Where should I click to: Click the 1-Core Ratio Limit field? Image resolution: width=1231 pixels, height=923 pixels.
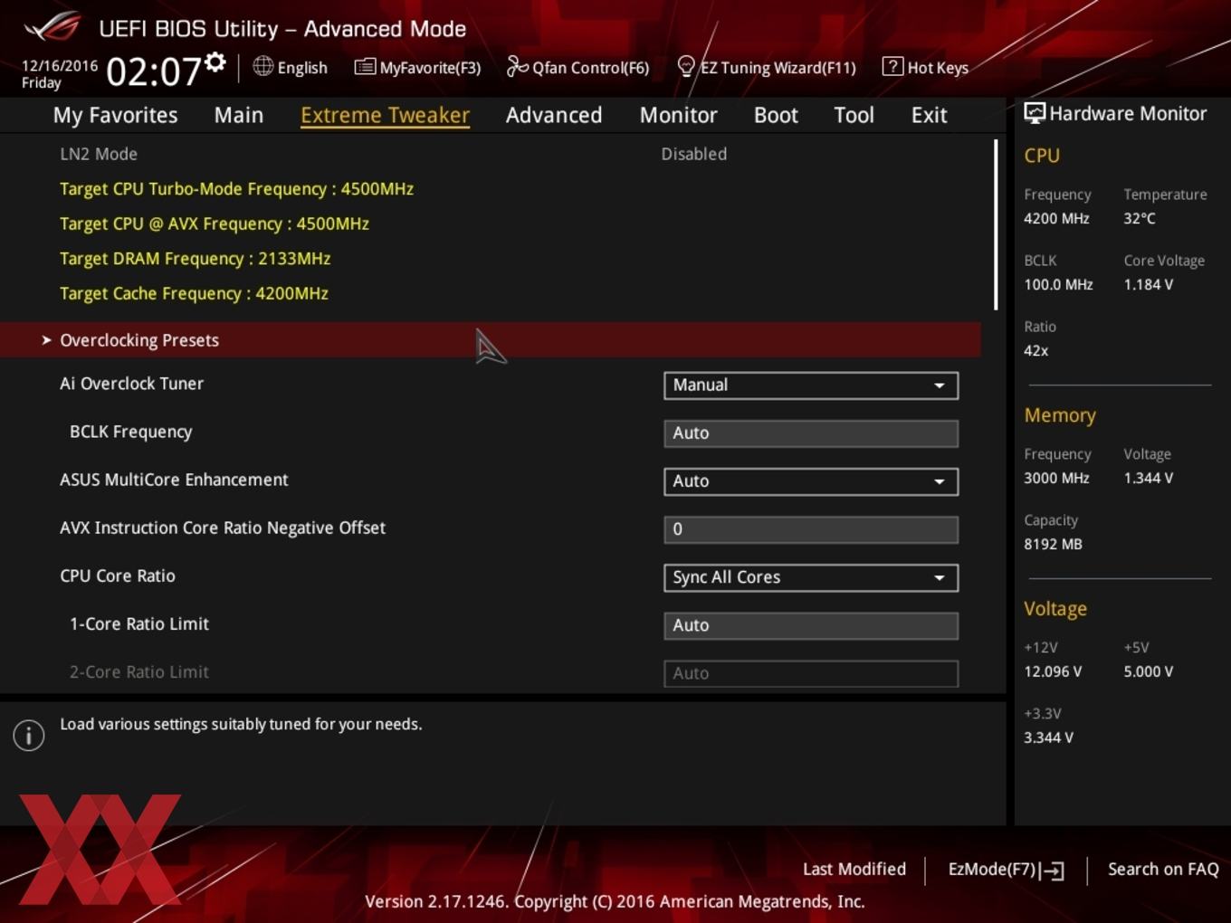coord(811,625)
